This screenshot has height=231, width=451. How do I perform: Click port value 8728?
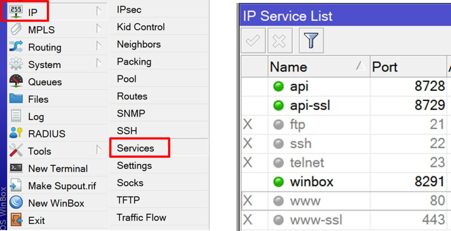coord(430,87)
